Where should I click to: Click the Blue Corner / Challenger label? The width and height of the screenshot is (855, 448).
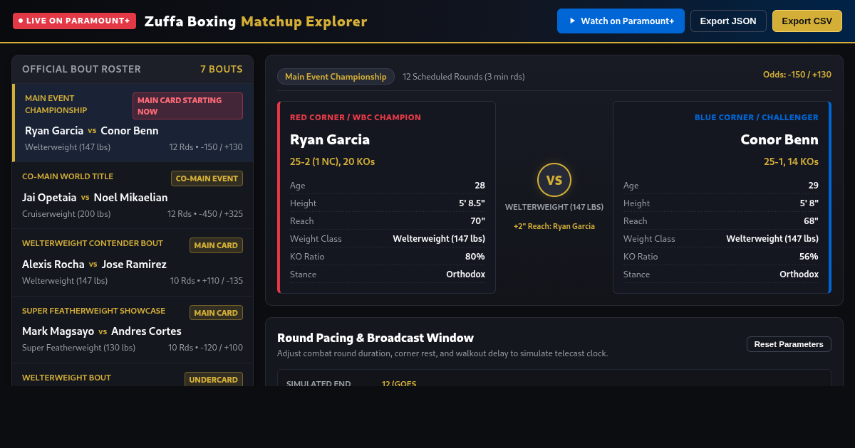[x=757, y=117]
